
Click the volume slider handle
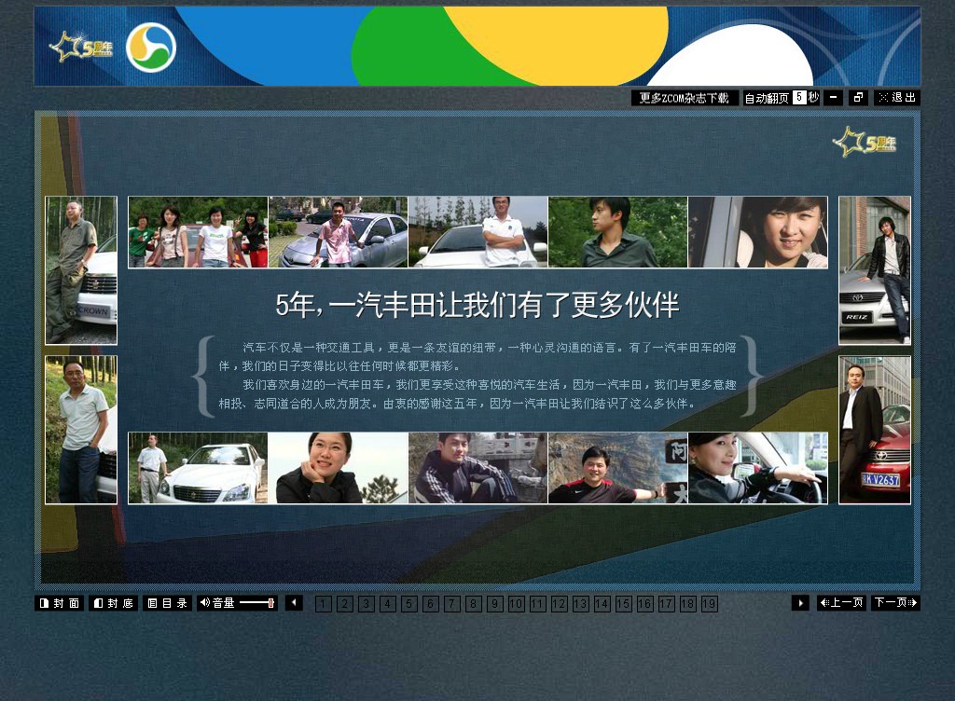(x=271, y=603)
